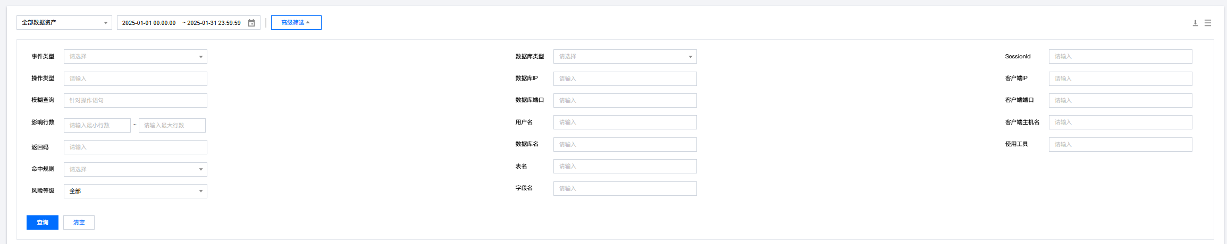Click the download icon at top right

tap(1195, 23)
